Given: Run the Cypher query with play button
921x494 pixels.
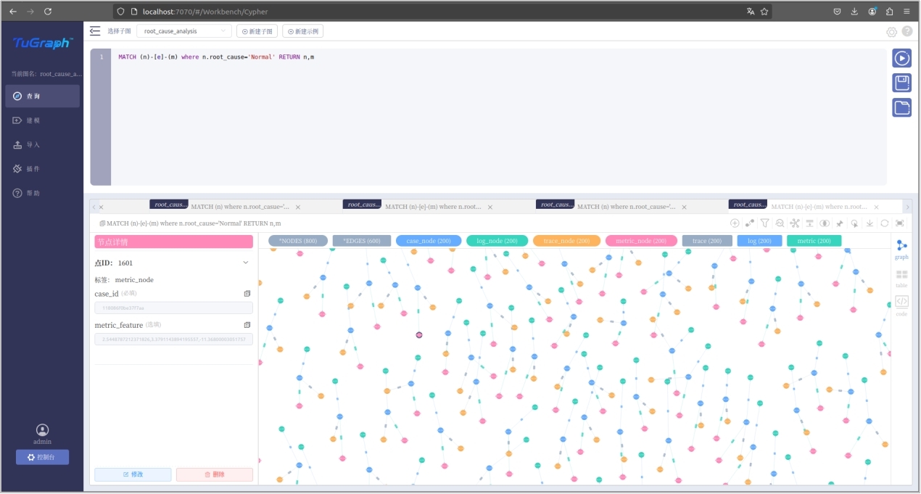Looking at the screenshot, I should [x=901, y=58].
